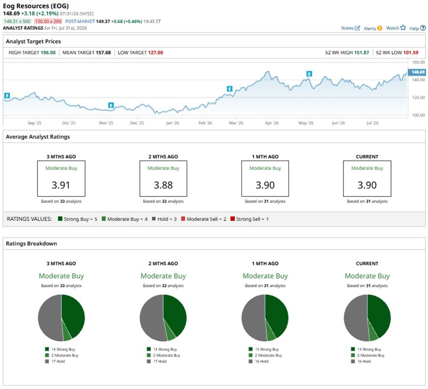The width and height of the screenshot is (428, 389).
Task: Click the POST-MARKET price 149.37
Action: click(103, 22)
